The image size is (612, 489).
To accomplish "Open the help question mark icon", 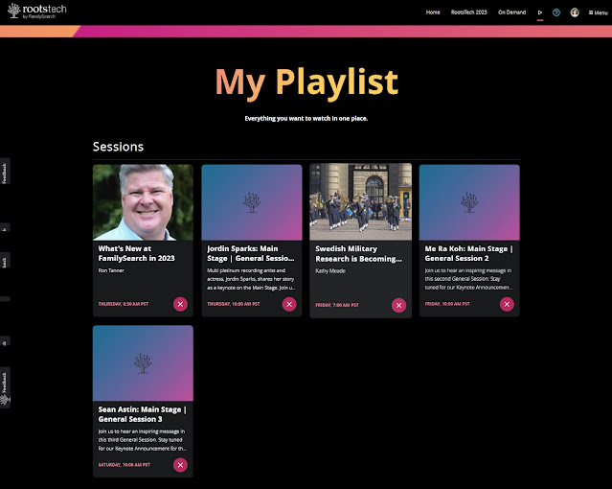I will point(556,12).
